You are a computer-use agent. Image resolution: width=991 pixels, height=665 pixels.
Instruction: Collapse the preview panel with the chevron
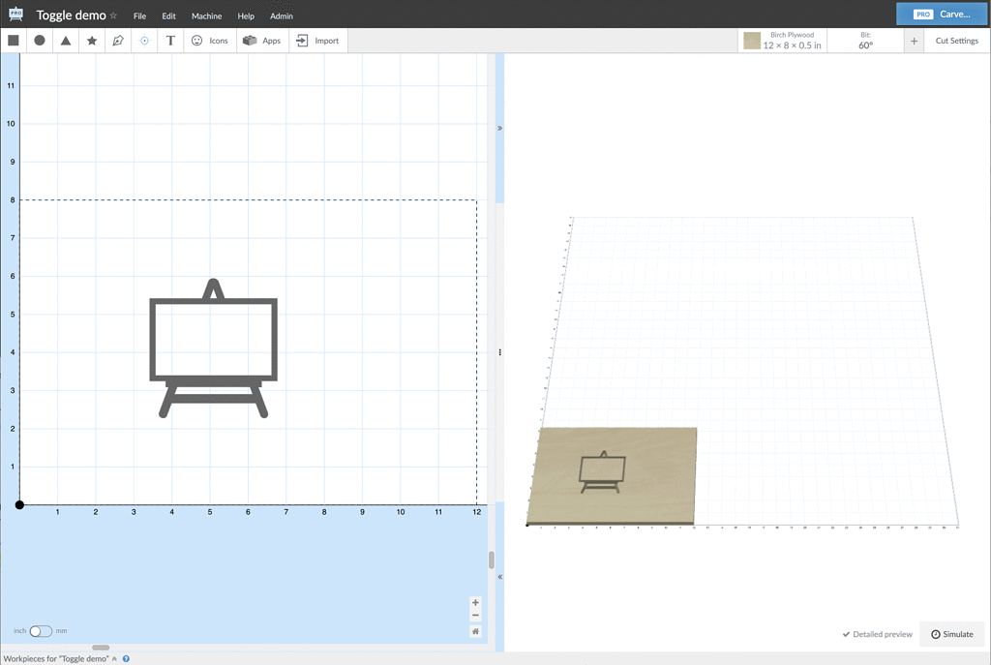[499, 127]
